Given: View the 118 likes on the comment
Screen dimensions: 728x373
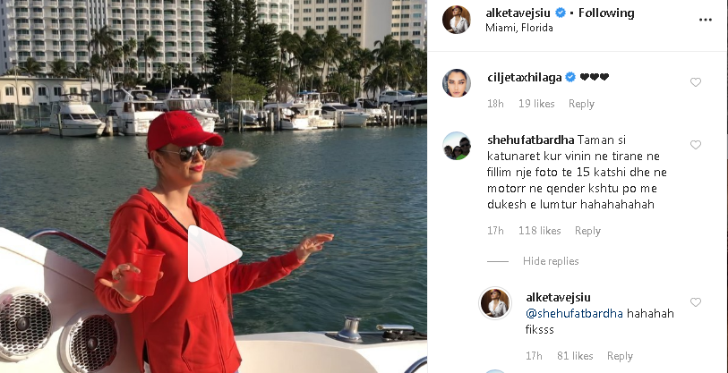Looking at the screenshot, I should (x=539, y=231).
